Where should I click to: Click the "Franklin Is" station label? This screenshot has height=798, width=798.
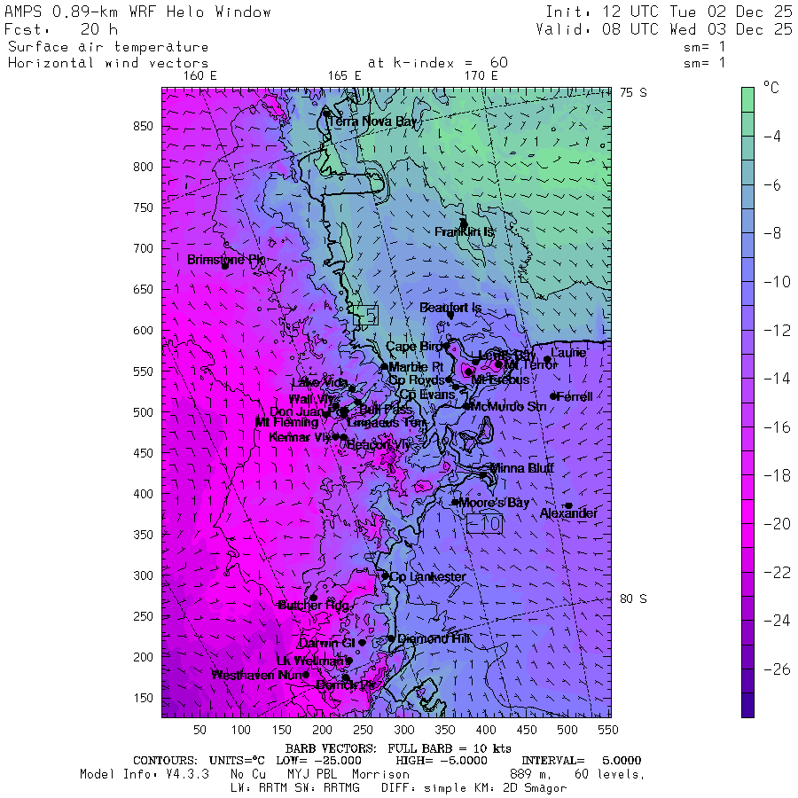tap(464, 232)
